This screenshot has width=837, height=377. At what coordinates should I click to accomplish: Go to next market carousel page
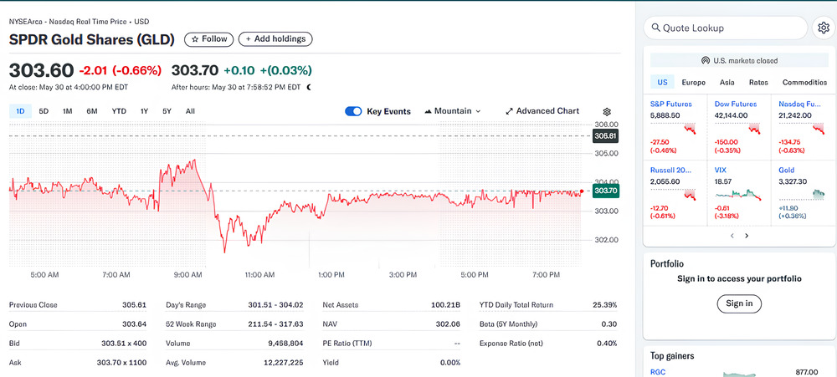[747, 236]
